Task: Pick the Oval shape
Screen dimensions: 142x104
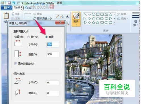Action: click(x=94, y=14)
